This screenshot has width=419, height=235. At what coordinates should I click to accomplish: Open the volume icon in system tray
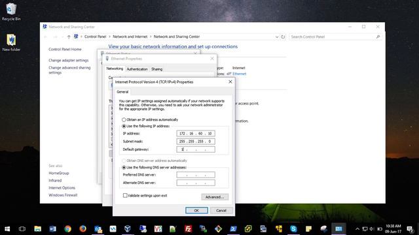click(372, 229)
